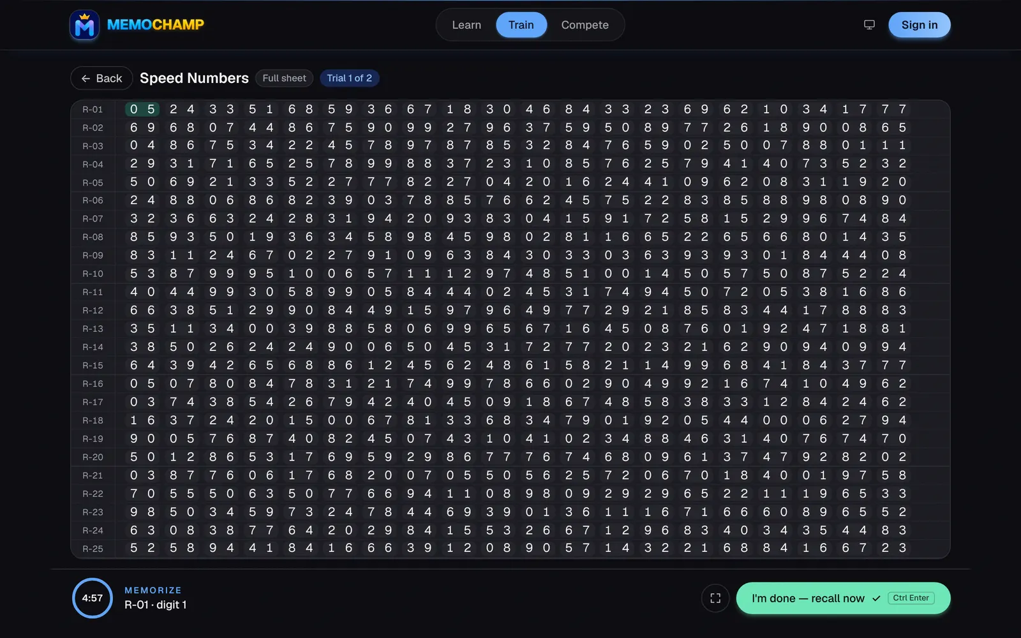Click the row label R-18

[x=93, y=420]
